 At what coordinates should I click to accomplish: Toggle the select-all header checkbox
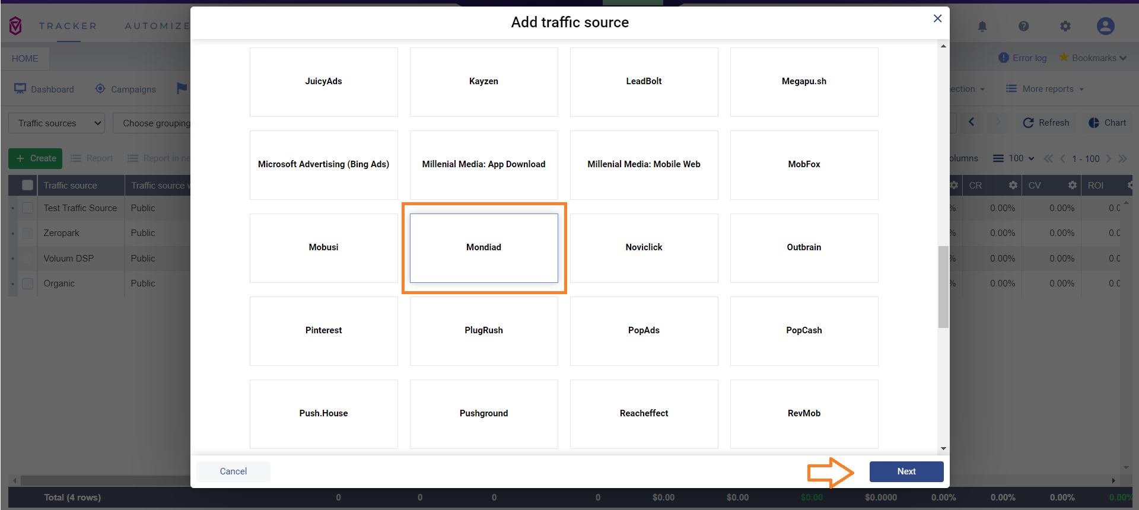[27, 185]
